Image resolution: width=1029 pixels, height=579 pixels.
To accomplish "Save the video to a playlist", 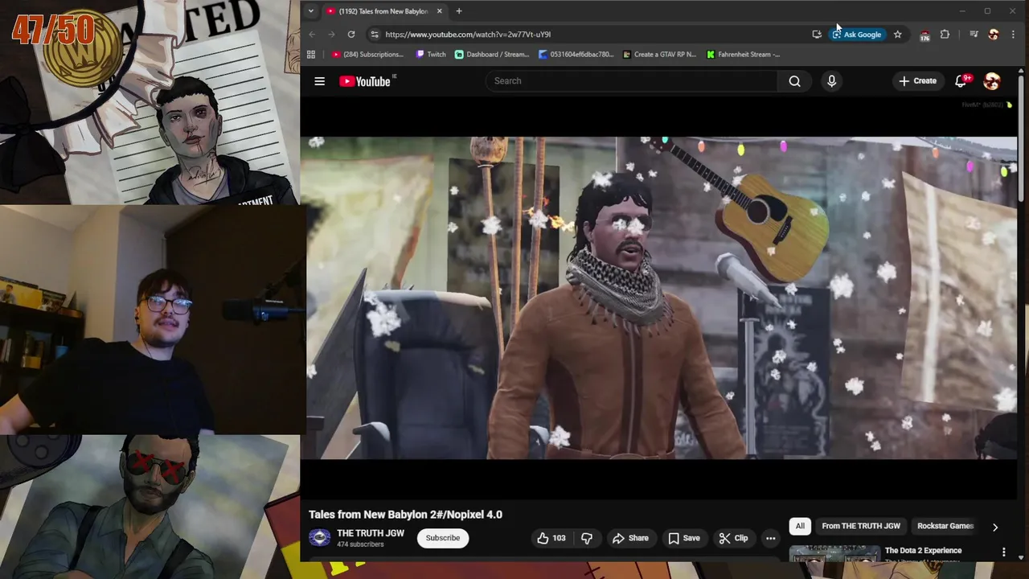I will [684, 538].
